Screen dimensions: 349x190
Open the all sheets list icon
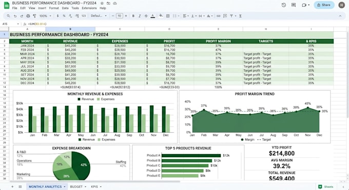[20, 186]
